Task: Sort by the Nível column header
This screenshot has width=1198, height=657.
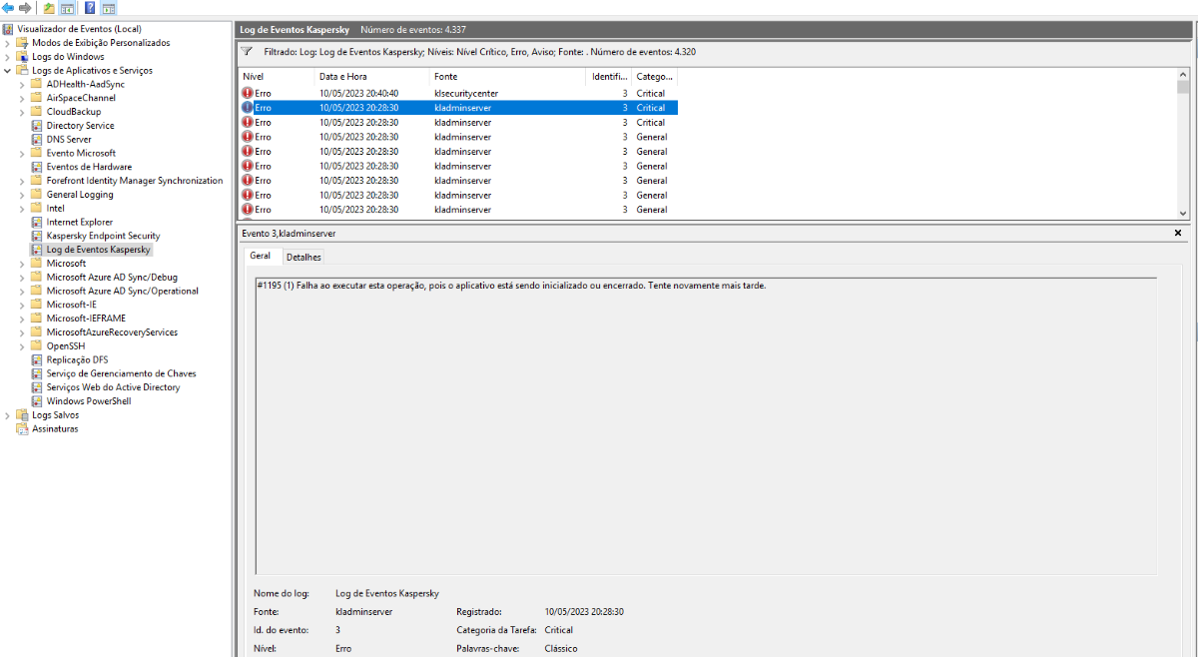Action: coord(276,77)
